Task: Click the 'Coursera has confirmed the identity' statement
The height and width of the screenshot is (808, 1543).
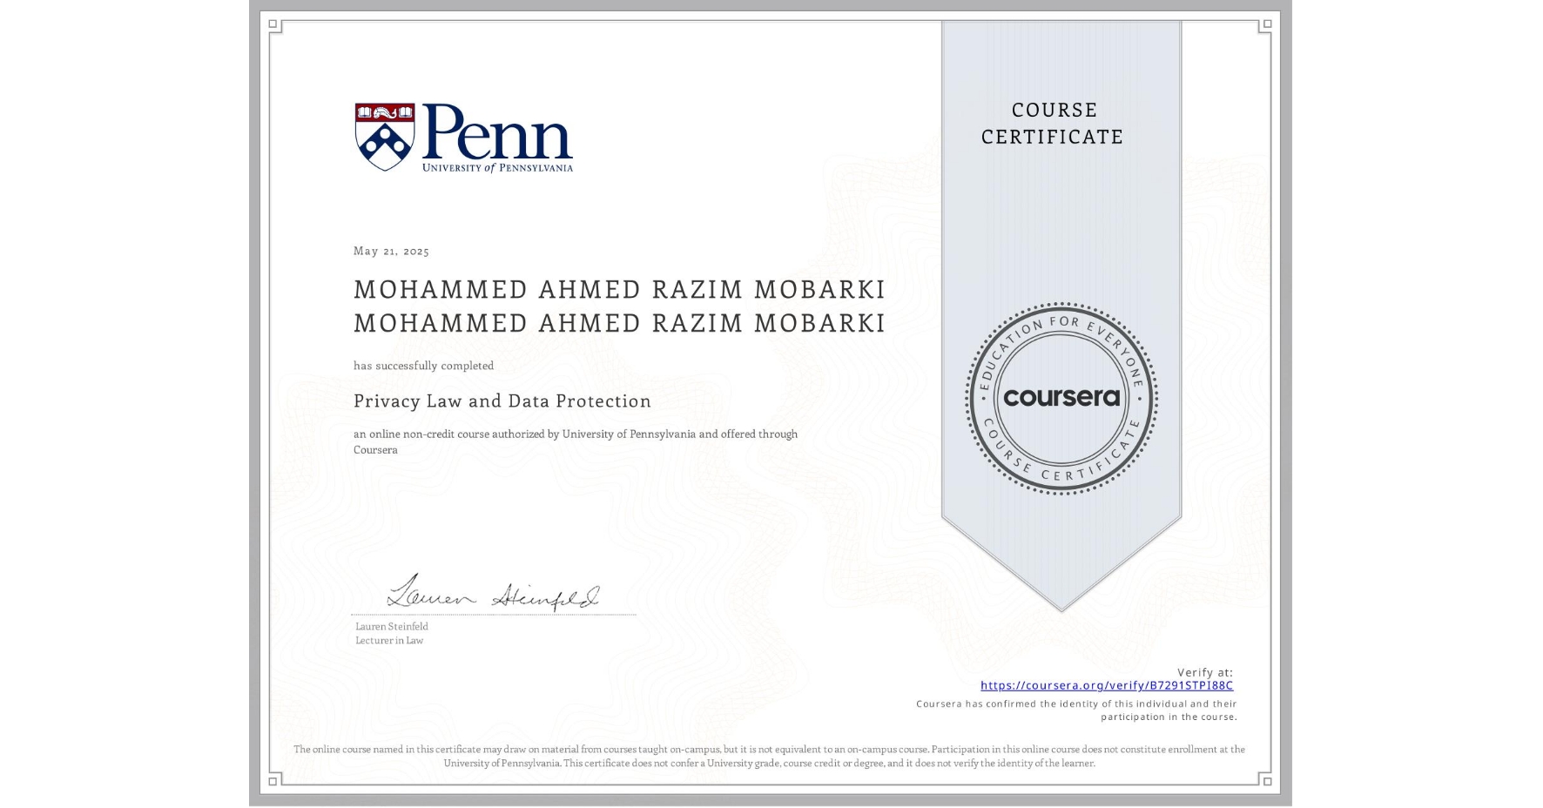Action: tap(1076, 710)
